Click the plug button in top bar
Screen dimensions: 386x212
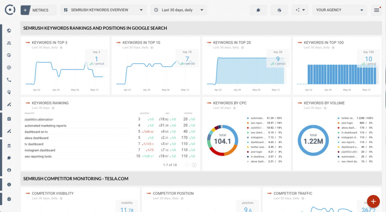pos(258,10)
